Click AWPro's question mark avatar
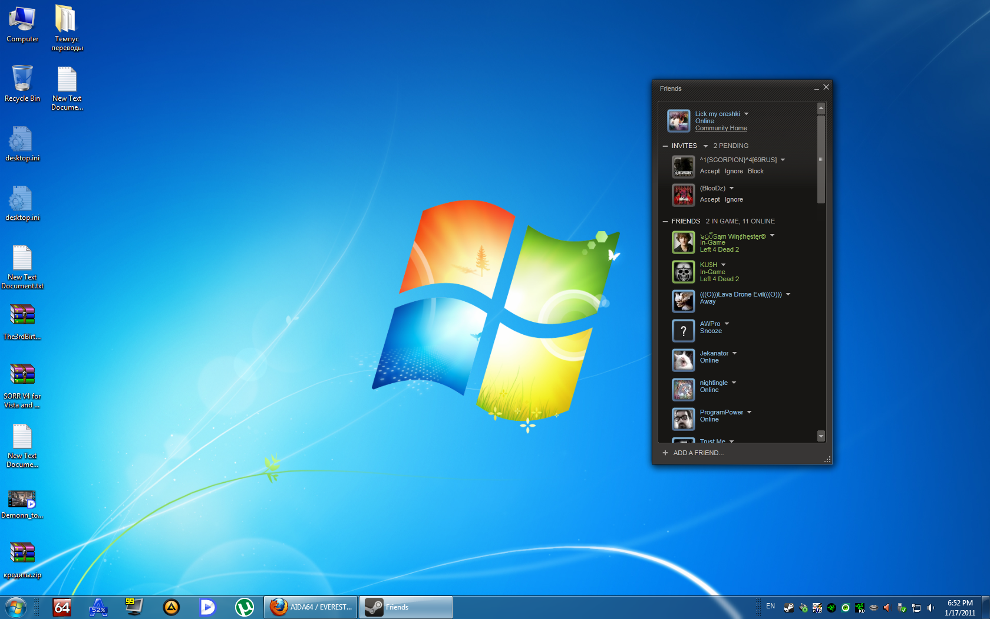The width and height of the screenshot is (990, 619). pyautogui.click(x=684, y=331)
